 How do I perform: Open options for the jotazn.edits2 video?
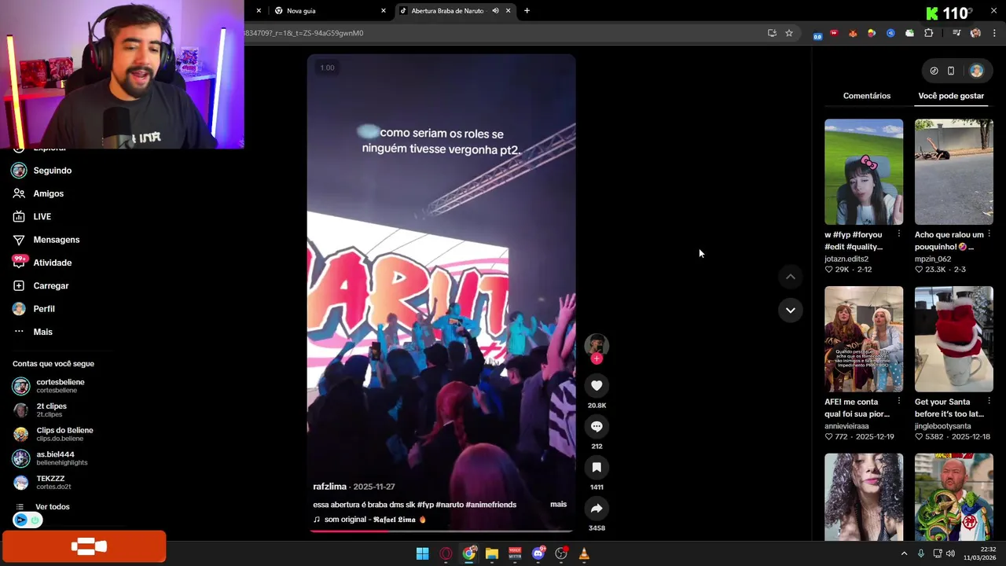click(898, 234)
